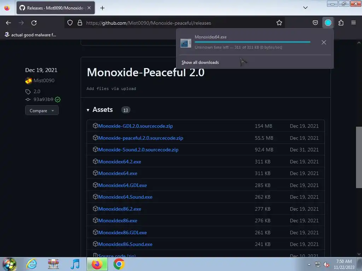Go back using the browser back arrow
Viewport: 362px width, 271px height.
click(8, 23)
